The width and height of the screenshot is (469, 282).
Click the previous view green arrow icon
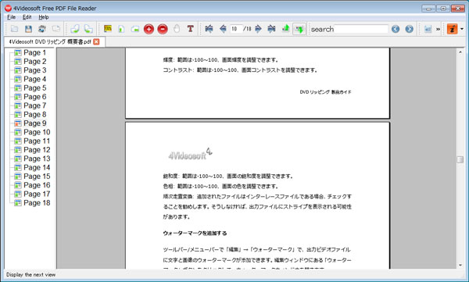coord(285,29)
